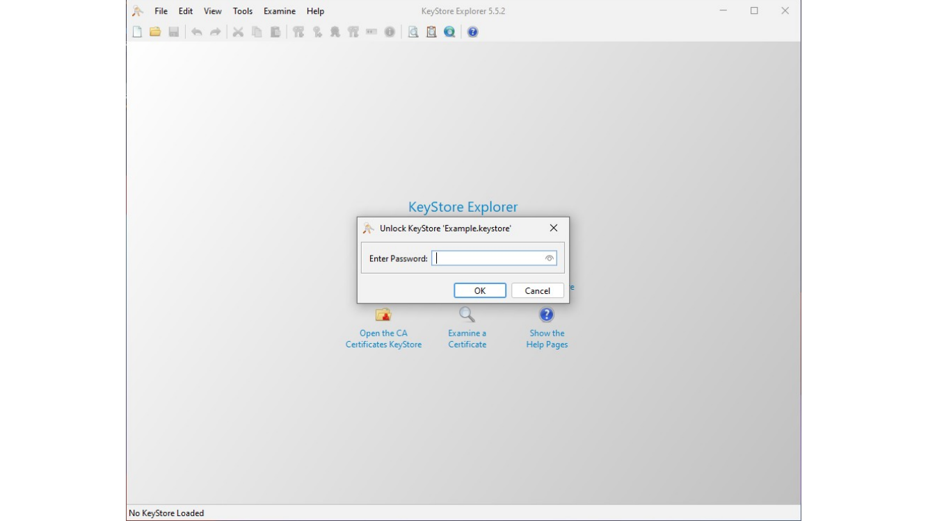Viewport: 928px width, 521px height.
Task: Click the large KeyStore Explorer heading
Action: coord(463,207)
